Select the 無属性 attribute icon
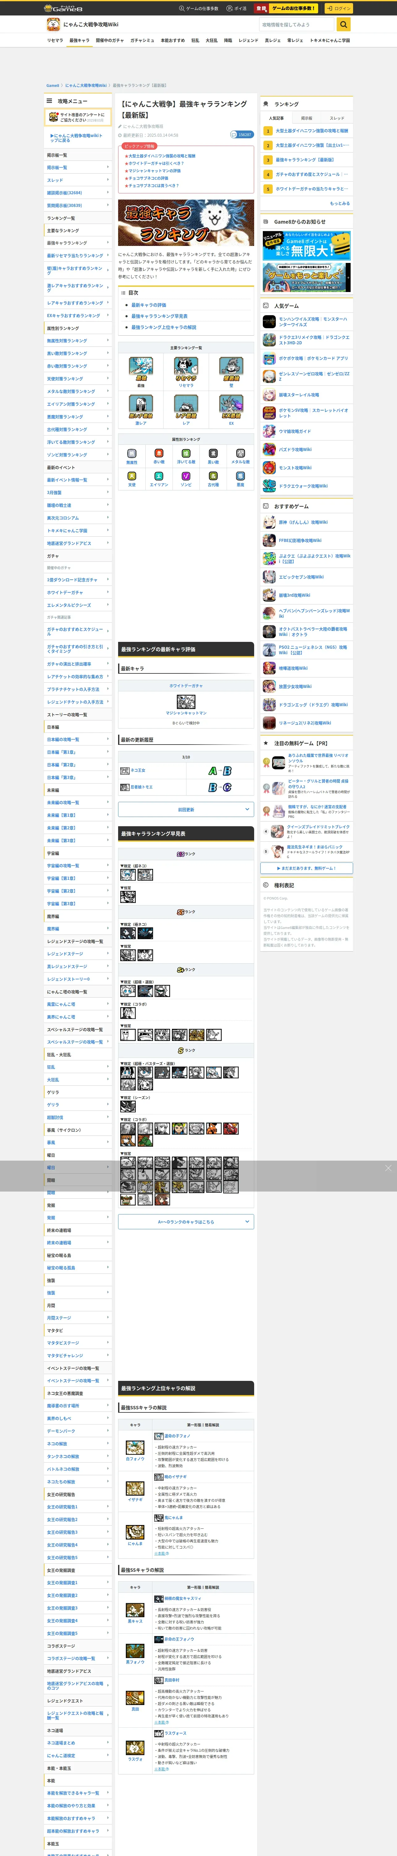Image resolution: width=397 pixels, height=1856 pixels. (x=132, y=453)
